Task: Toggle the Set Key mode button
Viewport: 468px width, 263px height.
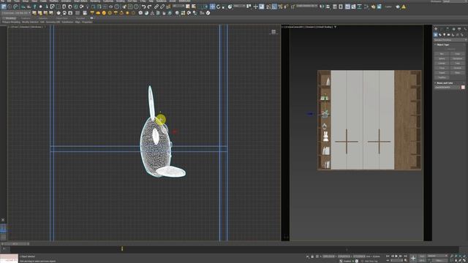Action: point(422,261)
